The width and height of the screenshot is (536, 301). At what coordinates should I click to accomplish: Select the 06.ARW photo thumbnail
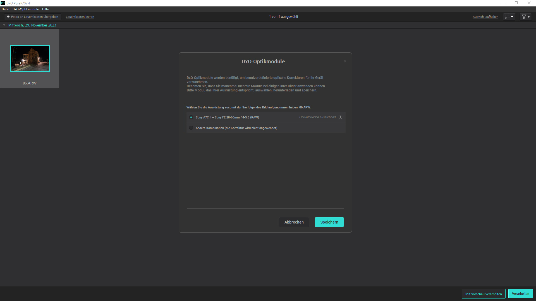pos(30,59)
